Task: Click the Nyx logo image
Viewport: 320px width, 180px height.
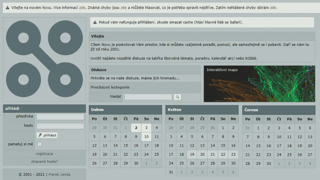Action: [x=44, y=59]
